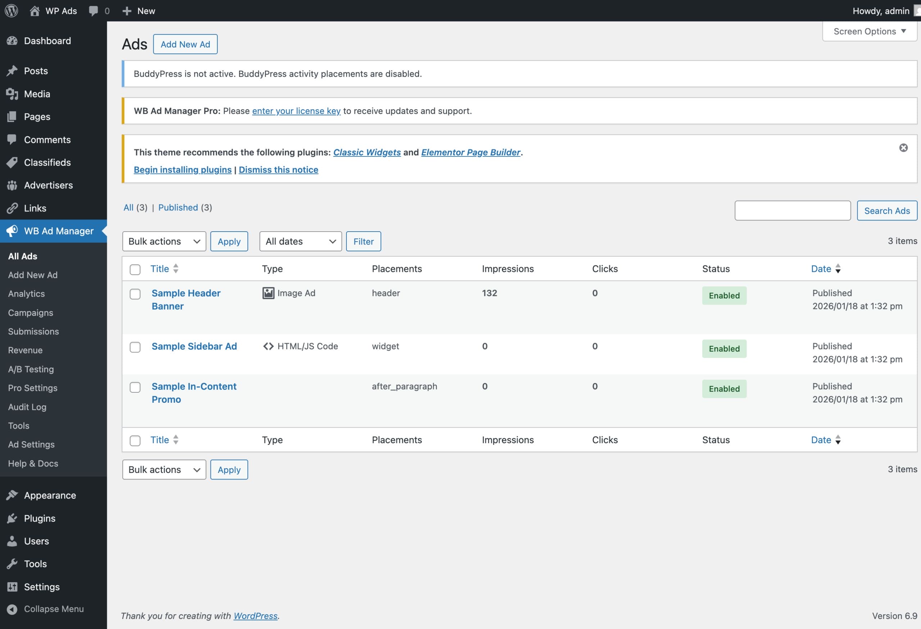Open the Bulk actions dropdown
Image resolution: width=921 pixels, height=629 pixels.
coord(164,241)
